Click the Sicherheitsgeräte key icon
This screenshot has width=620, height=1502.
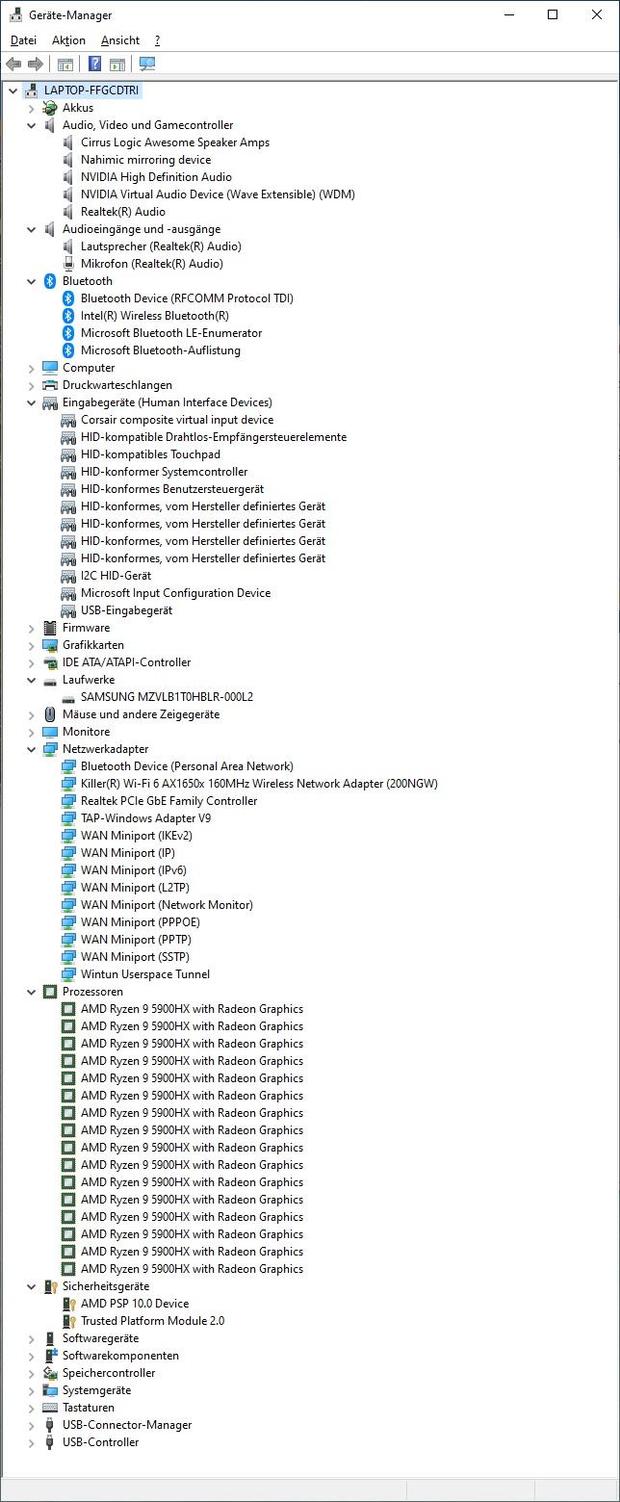[50, 1286]
